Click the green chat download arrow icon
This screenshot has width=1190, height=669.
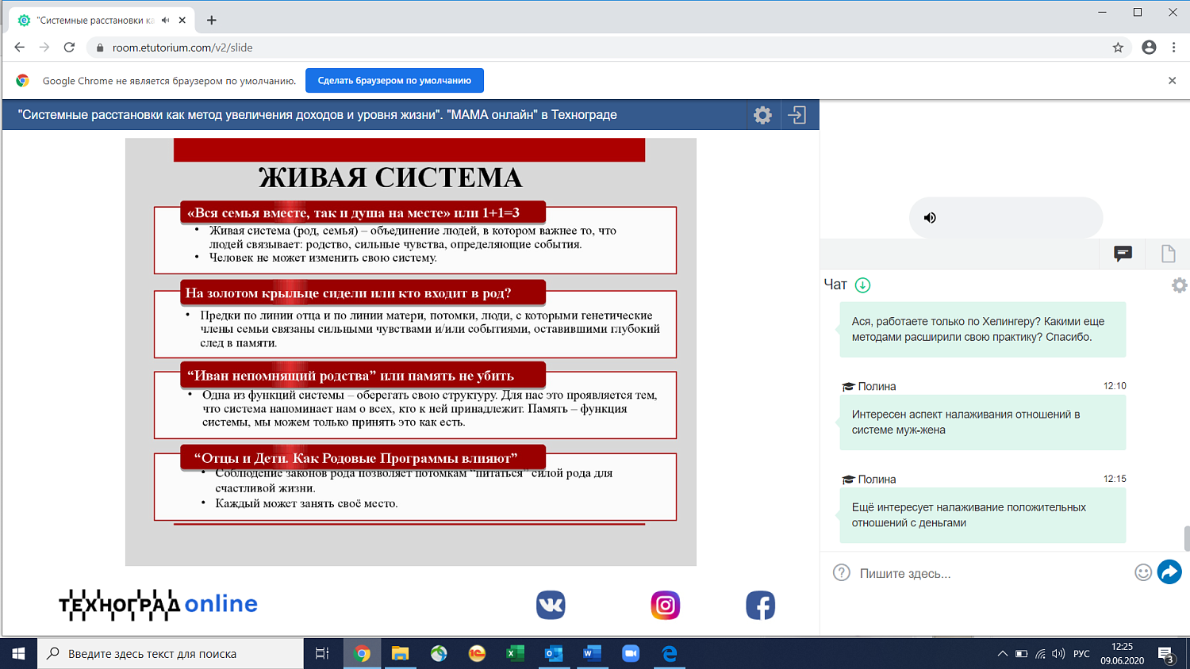pos(863,285)
